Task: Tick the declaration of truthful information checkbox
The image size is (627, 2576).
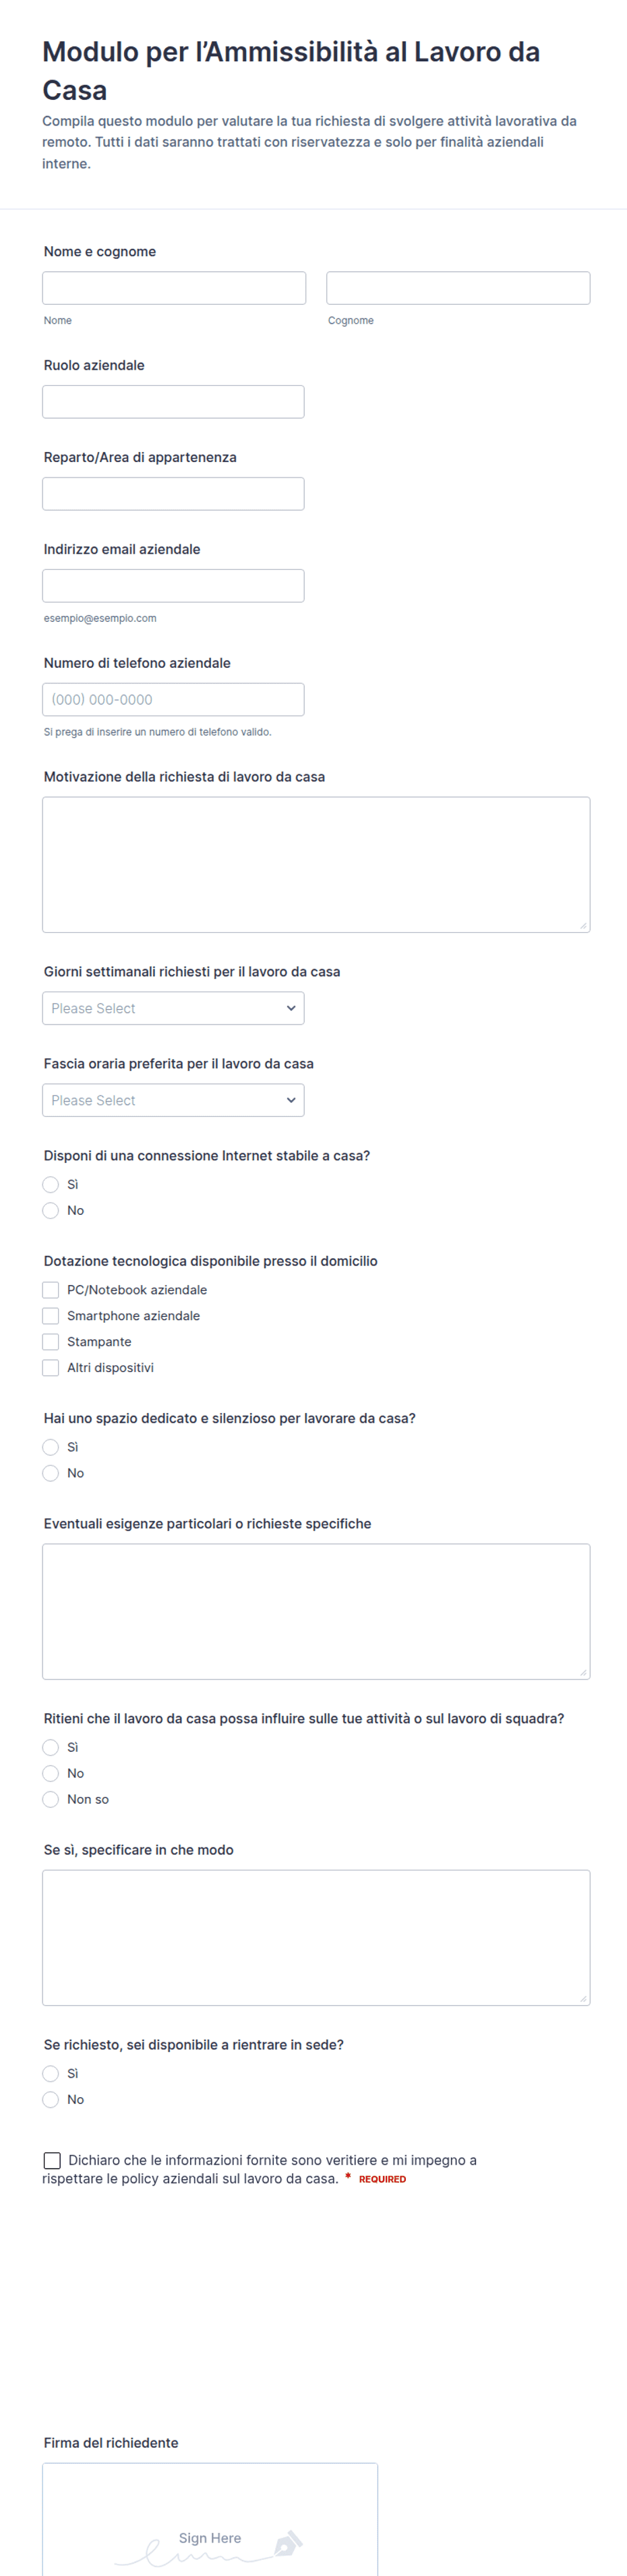Action: (52, 2161)
